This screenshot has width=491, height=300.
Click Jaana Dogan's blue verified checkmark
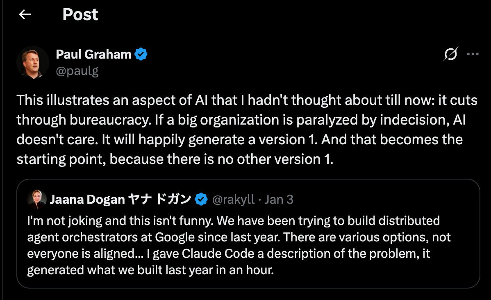[201, 200]
